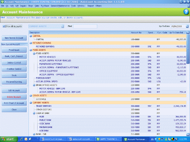Image resolution: width=190 pixels, height=142 pixels.
Task: Open the A/R menu
Action: coord(12,6)
